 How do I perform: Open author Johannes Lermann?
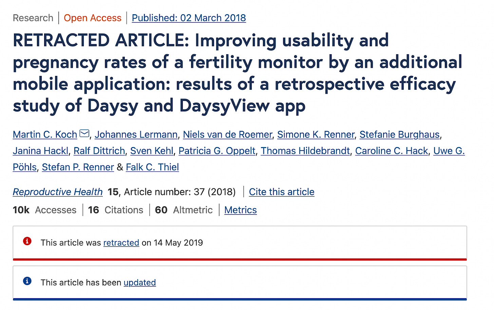coord(136,135)
